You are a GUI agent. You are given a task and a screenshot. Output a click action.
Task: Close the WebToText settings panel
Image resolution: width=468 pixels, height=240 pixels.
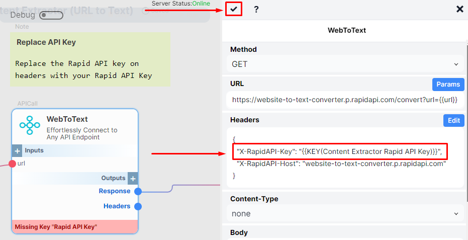pos(459,9)
